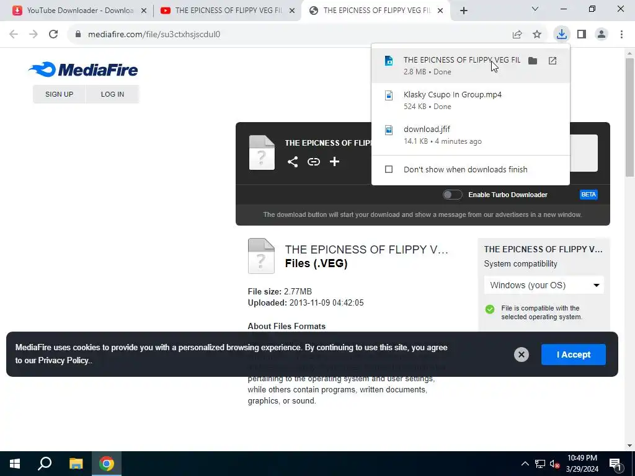635x476 pixels.
Task: Click the 'Uploaded: 2013-11-09 04:42:05' text
Action: [x=306, y=302]
